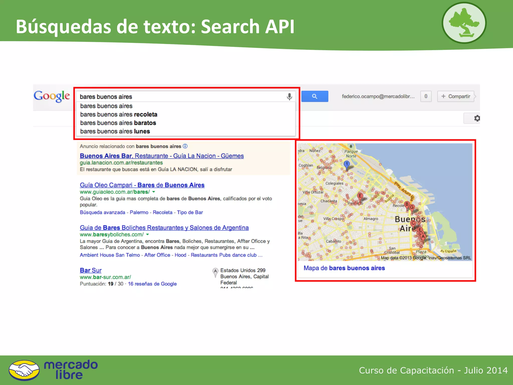Image resolution: width=513 pixels, height=385 pixels.
Task: Expand arrow next to guiaoleo.com.ar/bares/ URL
Action: tap(154, 192)
